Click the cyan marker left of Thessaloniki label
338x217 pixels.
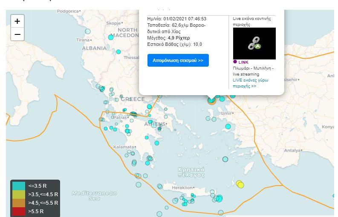[x=118, y=52]
